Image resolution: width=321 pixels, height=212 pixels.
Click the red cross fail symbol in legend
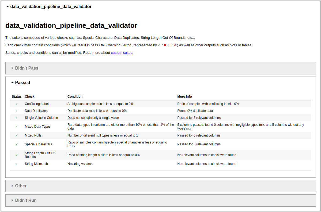coord(165,45)
